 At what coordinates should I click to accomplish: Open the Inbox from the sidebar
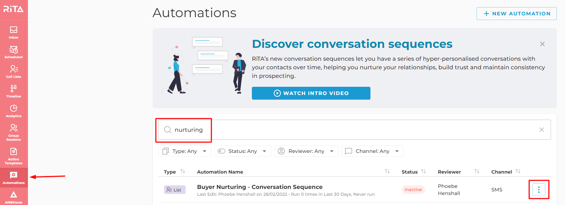pos(14,32)
